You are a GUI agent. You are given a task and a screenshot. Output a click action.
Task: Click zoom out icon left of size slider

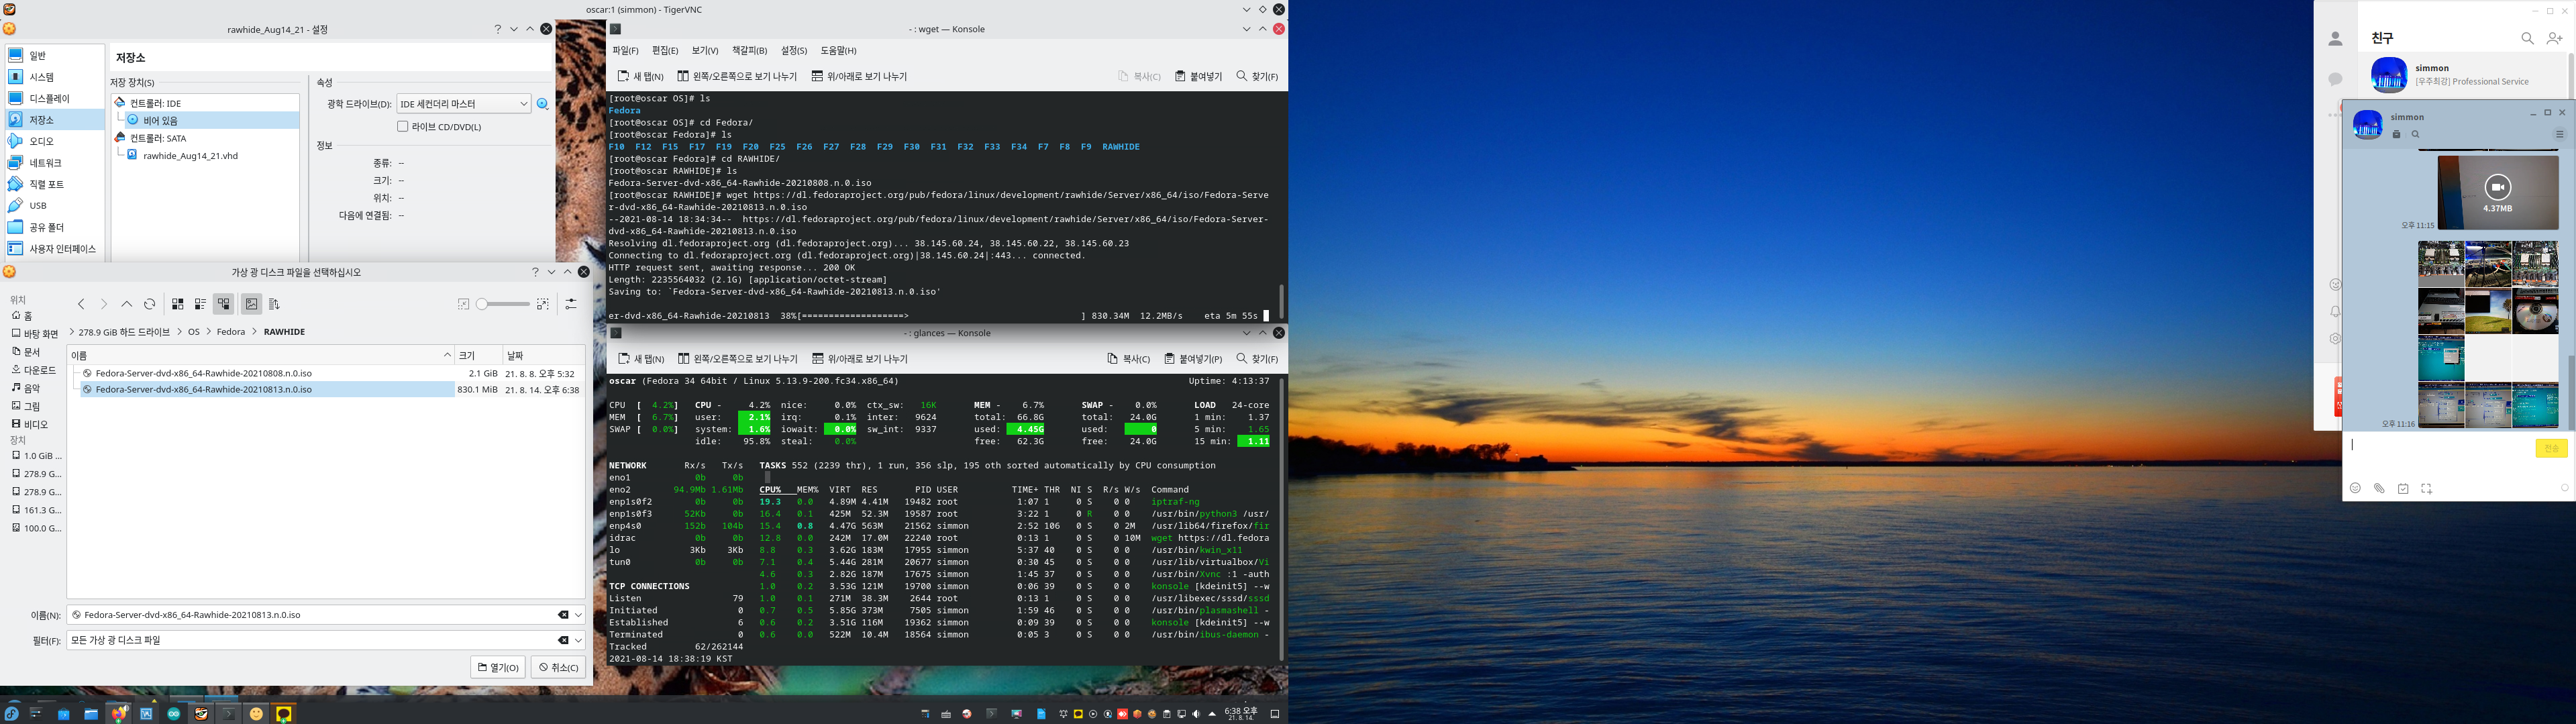pos(463,304)
